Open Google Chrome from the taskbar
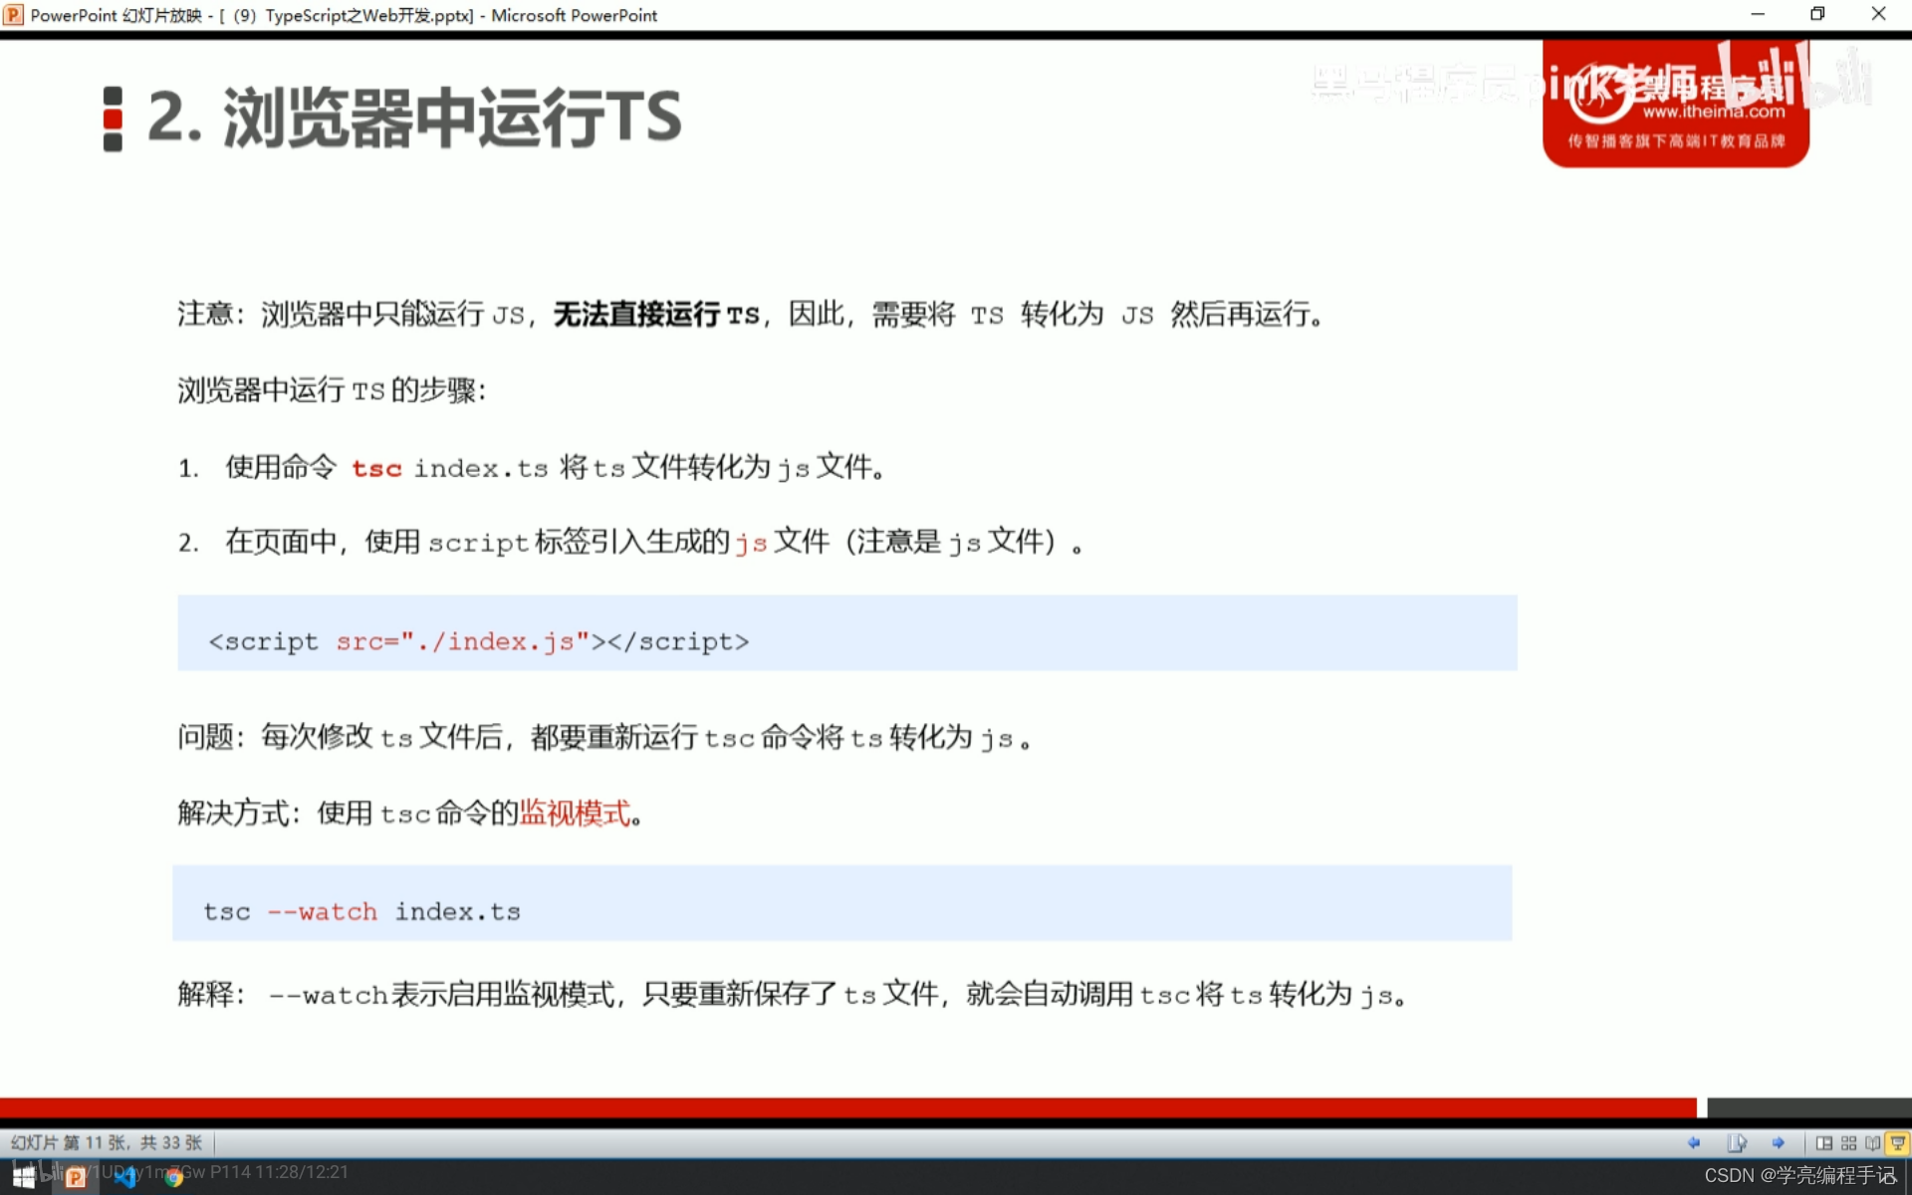 [x=173, y=1178]
